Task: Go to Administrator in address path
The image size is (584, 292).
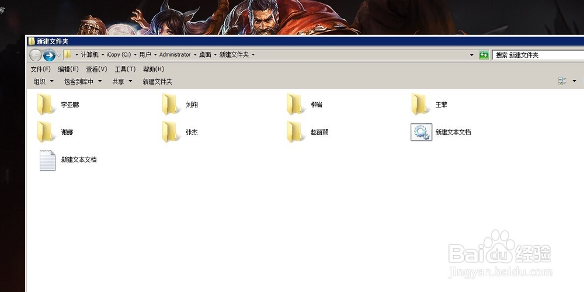Action: click(x=175, y=55)
